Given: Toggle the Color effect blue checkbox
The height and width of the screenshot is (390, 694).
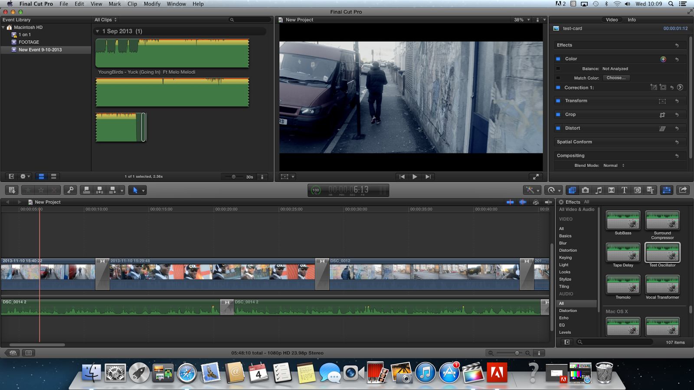Looking at the screenshot, I should pos(558,59).
